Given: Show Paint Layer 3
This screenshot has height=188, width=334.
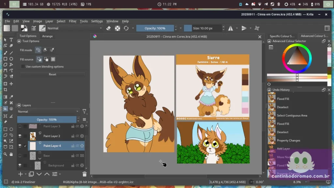Looking at the screenshot, I should pyautogui.click(x=20, y=126).
